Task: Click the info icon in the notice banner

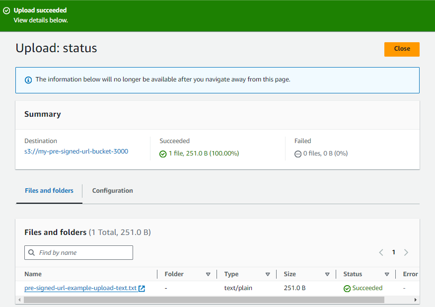Action: click(28, 79)
